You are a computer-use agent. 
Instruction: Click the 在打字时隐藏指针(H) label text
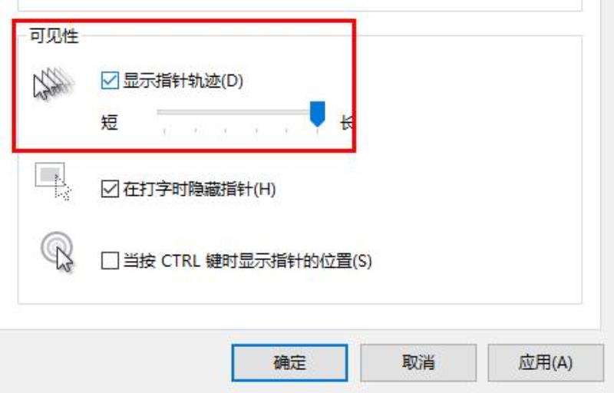pos(200,189)
